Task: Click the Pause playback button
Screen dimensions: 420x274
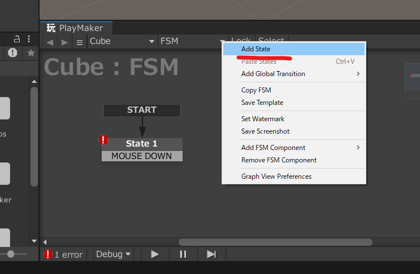Action: 183,254
